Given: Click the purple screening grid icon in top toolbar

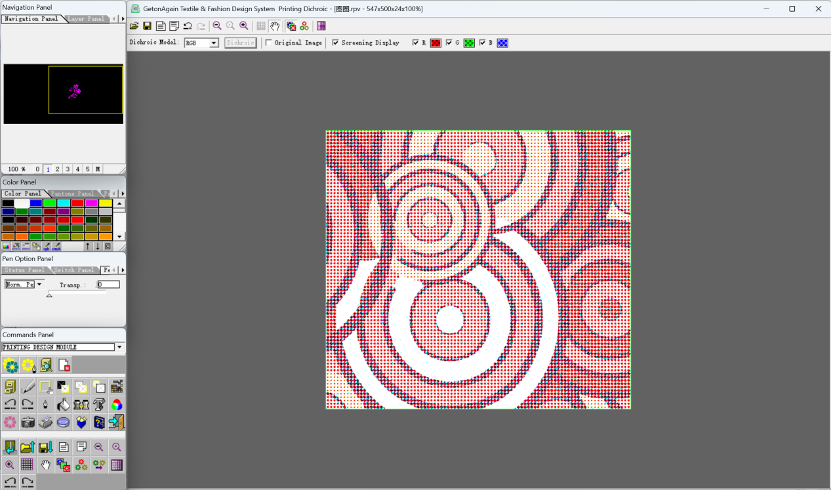Looking at the screenshot, I should (321, 26).
